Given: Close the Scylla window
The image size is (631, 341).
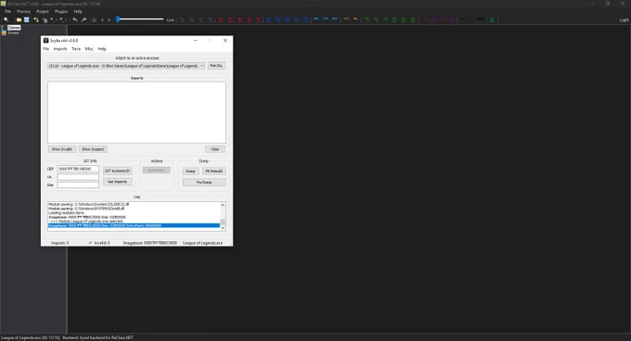Looking at the screenshot, I should [225, 40].
